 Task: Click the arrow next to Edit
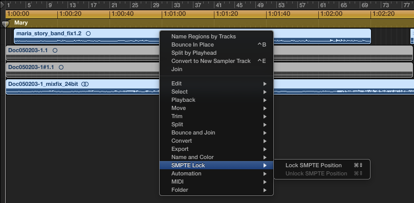[265, 84]
